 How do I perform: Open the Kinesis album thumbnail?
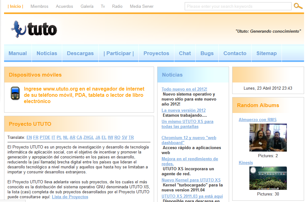[267, 178]
